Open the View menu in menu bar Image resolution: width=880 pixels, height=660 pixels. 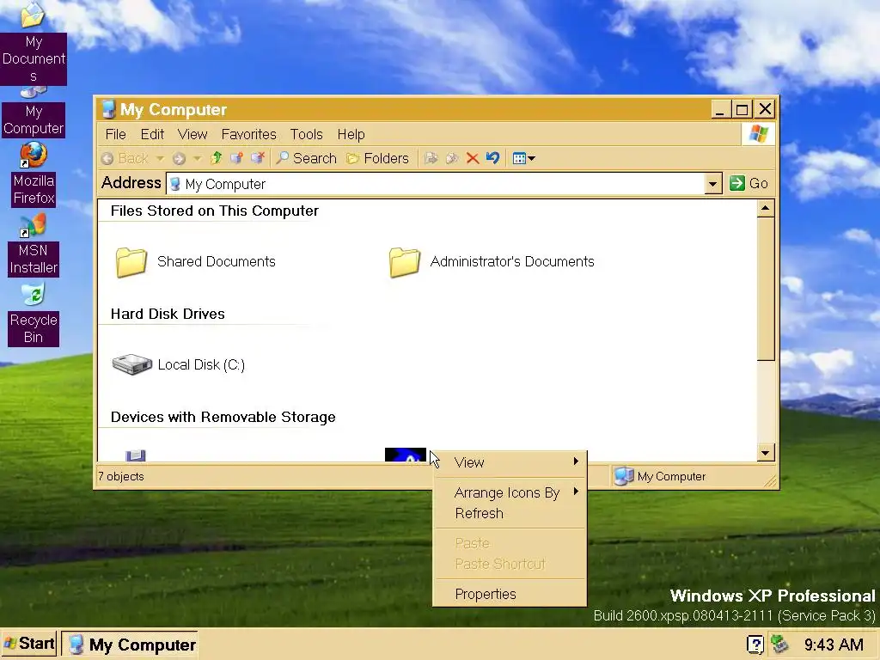click(x=192, y=135)
